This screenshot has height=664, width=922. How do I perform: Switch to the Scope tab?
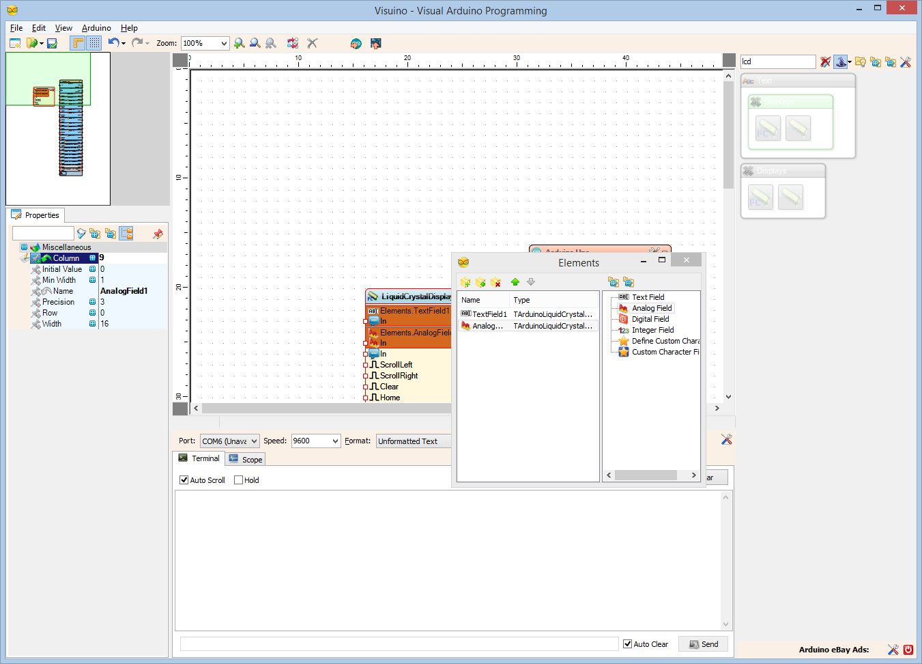point(246,460)
